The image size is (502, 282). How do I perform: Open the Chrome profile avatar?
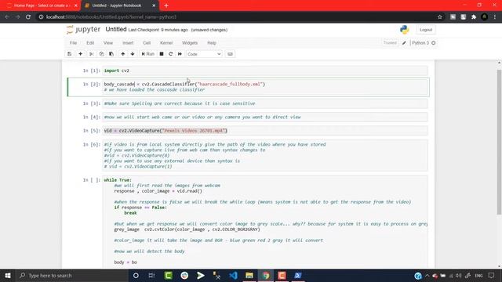coord(485,17)
